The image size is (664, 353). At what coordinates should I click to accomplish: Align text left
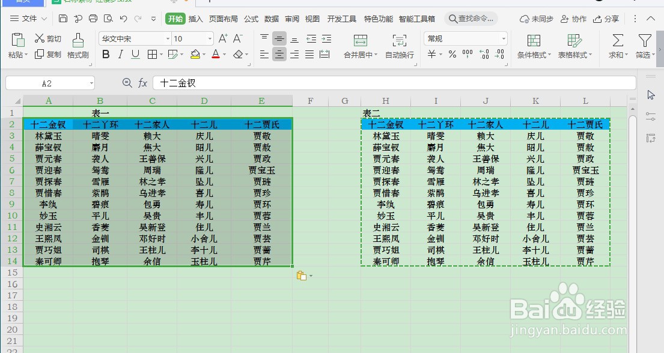tap(264, 54)
